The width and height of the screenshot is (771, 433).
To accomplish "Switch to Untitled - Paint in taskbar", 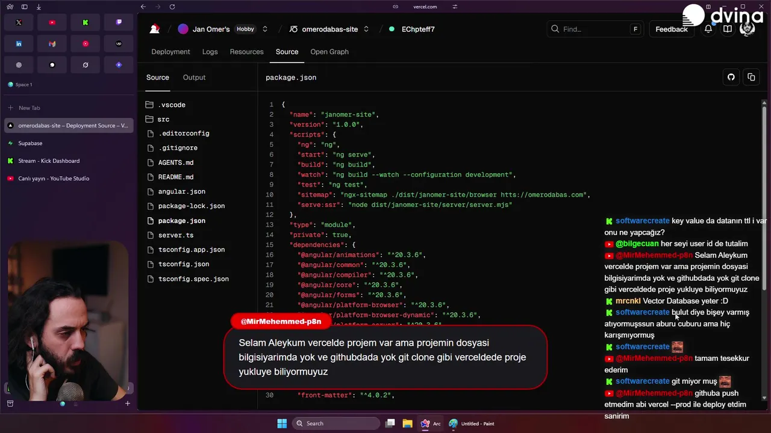I will [x=472, y=423].
